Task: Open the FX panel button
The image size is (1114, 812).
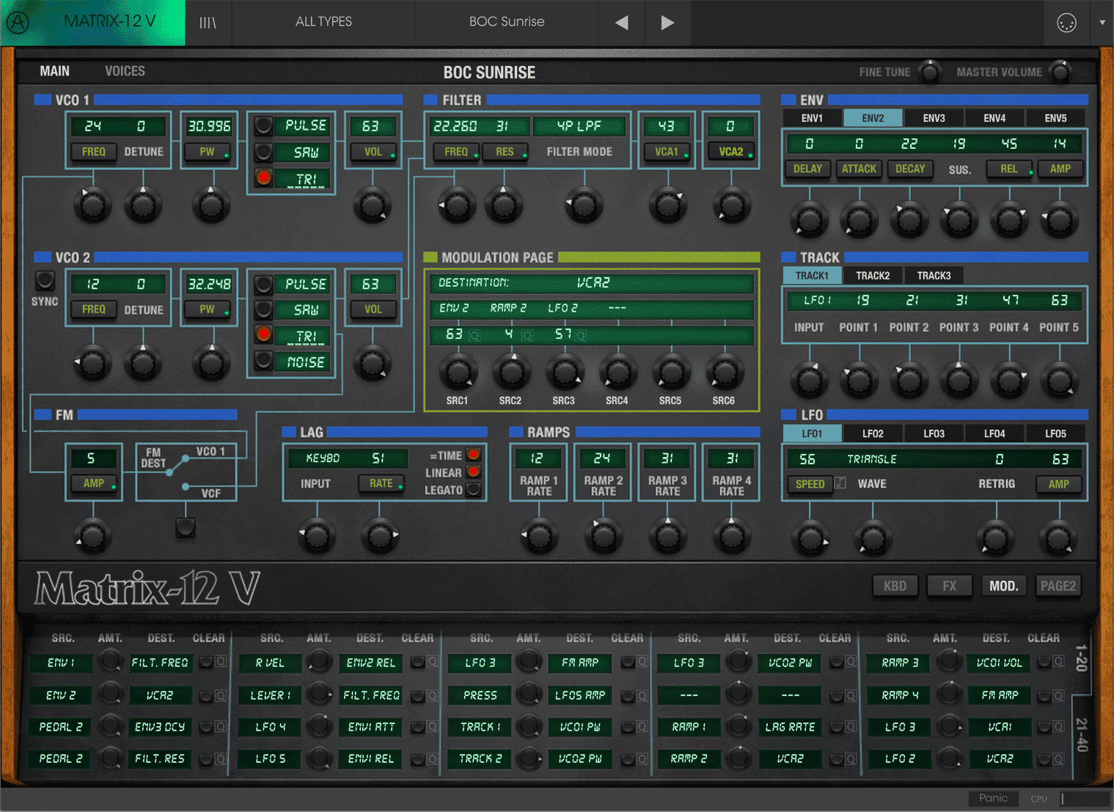Action: coord(949,586)
